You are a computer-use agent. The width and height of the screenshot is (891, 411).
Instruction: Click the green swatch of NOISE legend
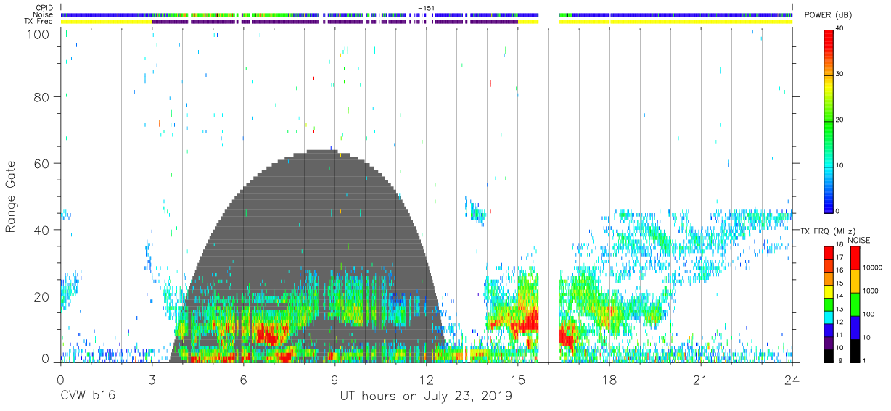[x=854, y=304]
